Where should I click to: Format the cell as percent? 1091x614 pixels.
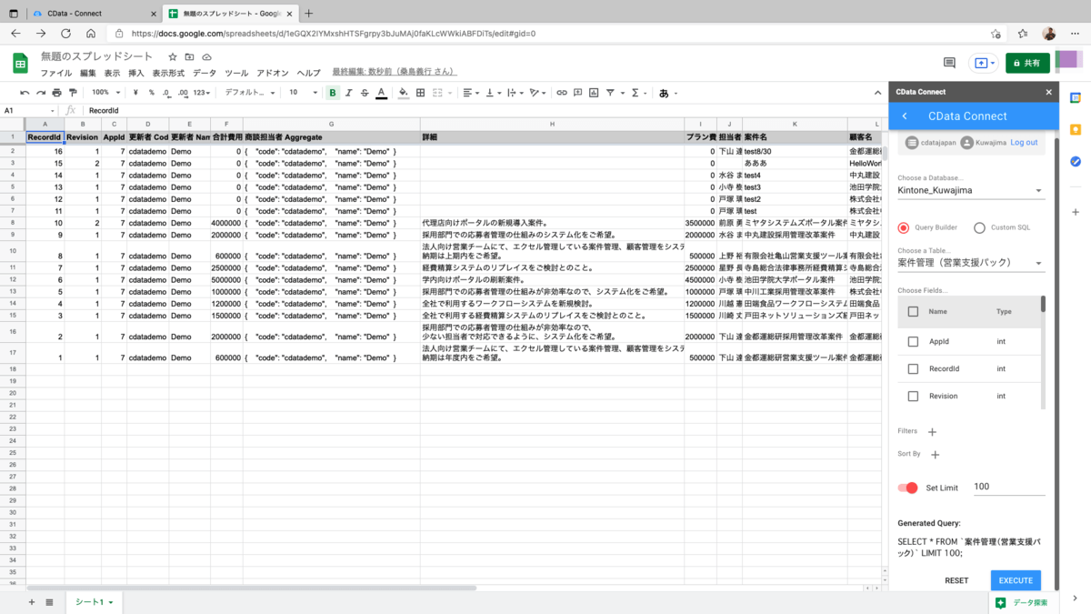point(151,93)
